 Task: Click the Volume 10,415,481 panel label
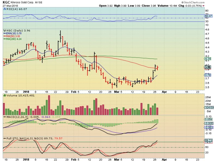pos(20,95)
